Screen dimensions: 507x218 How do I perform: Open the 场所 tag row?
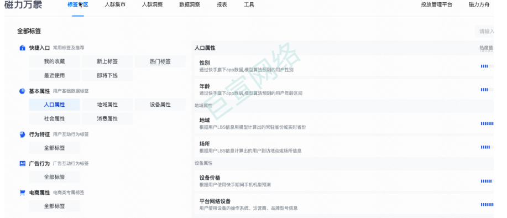coord(344,147)
